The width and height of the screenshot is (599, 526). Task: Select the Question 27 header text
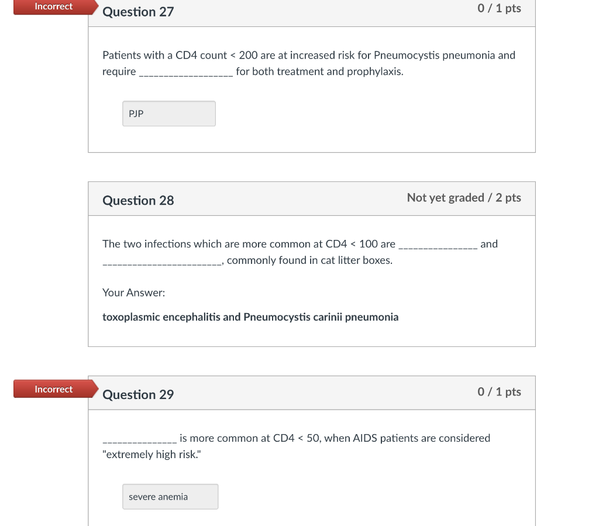138,12
